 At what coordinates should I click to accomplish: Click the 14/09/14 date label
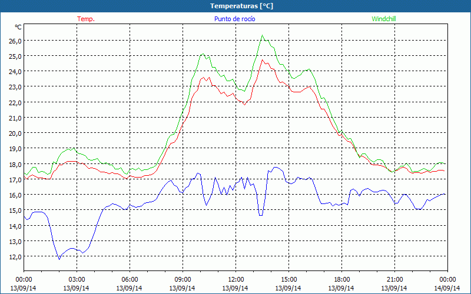click(x=447, y=288)
